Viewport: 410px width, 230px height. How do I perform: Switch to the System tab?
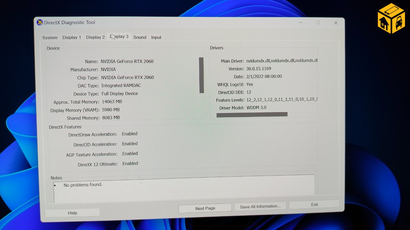click(50, 37)
